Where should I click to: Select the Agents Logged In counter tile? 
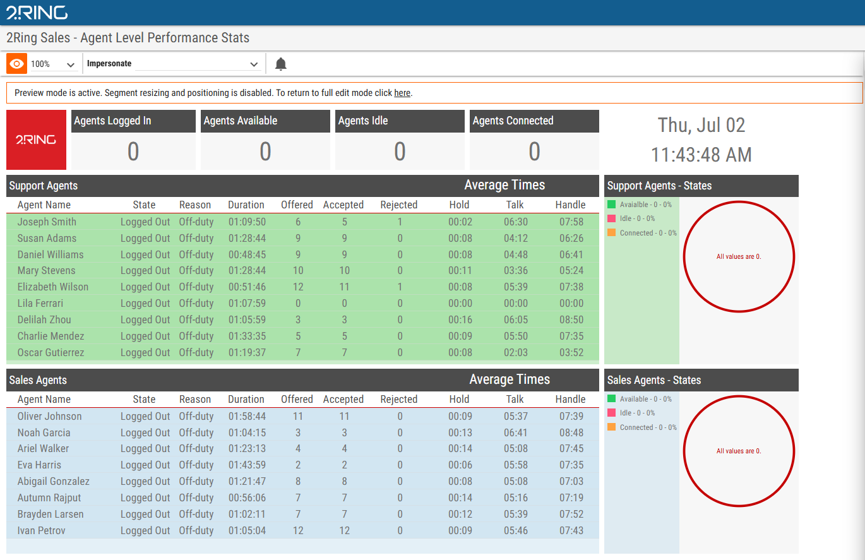pos(133,140)
